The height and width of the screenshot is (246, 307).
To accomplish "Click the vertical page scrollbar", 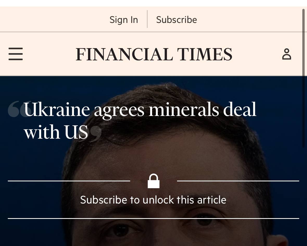I will click(x=303, y=78).
